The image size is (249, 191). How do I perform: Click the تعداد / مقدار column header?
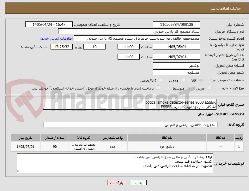tap(55, 138)
